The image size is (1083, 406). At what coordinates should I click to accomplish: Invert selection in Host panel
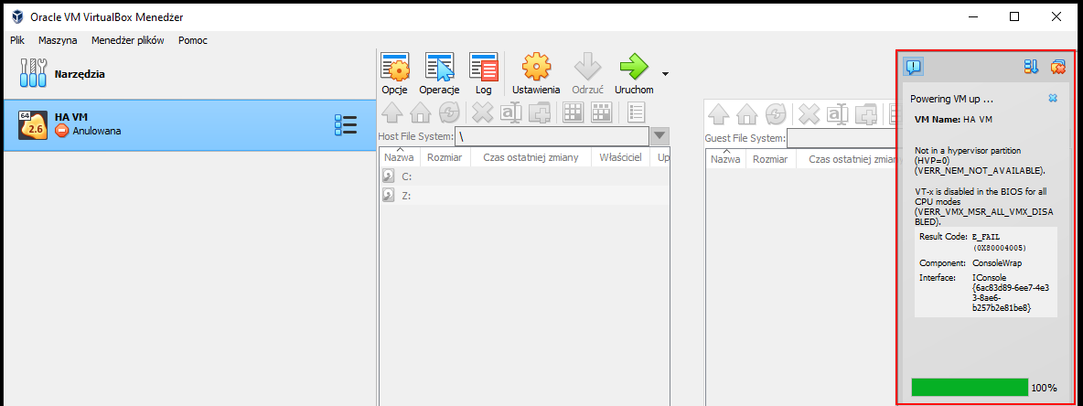(601, 112)
